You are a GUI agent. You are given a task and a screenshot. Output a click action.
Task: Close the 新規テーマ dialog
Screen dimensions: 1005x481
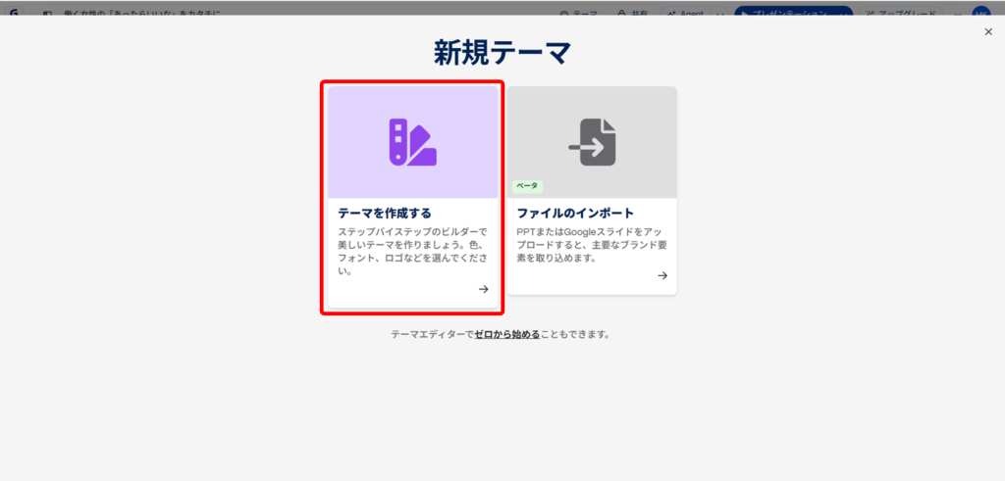pos(988,31)
